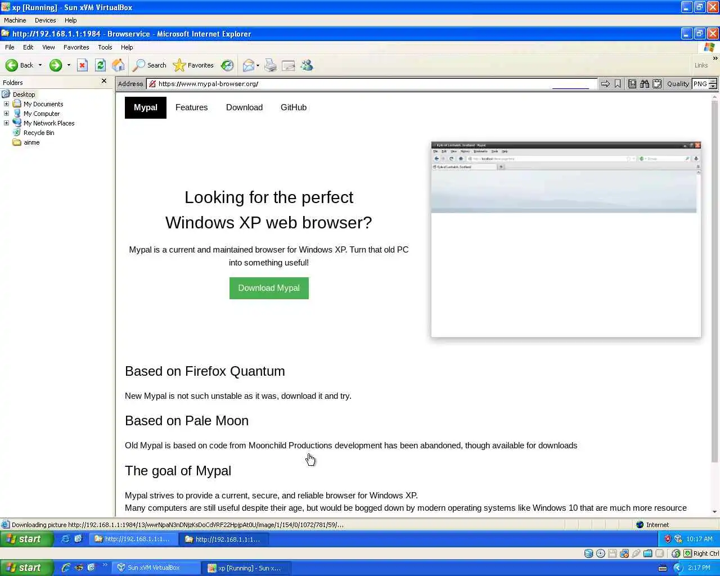This screenshot has height=576, width=720.
Task: Launch Internet Explorer from guest quick launch
Action: pyautogui.click(x=65, y=539)
